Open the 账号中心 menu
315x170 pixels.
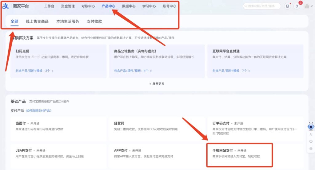(x=169, y=6)
